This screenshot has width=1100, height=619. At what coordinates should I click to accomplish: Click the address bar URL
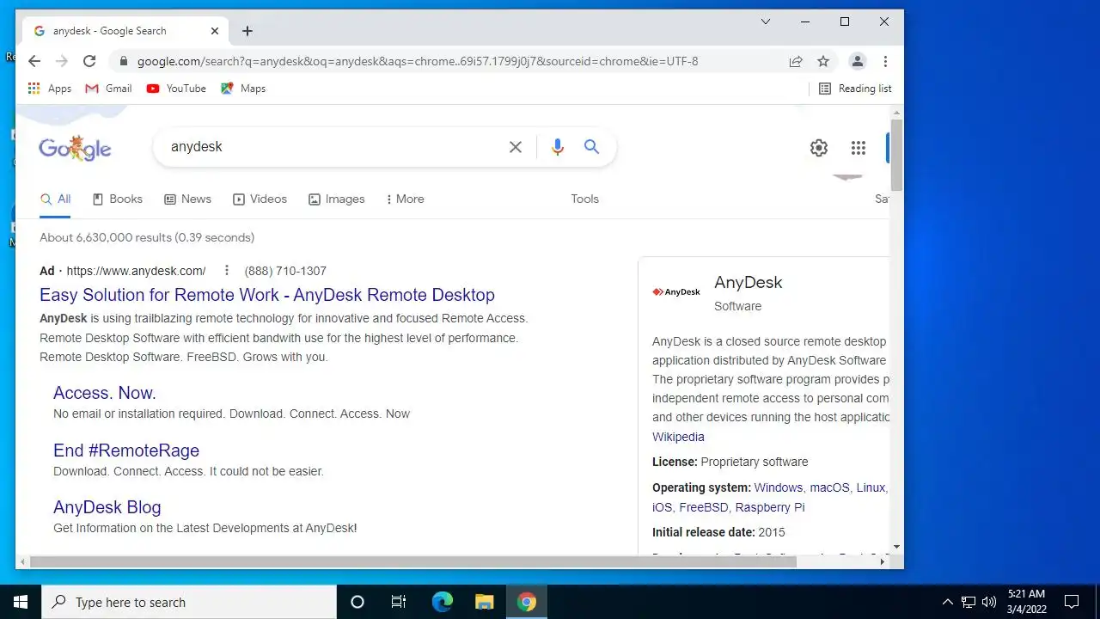click(418, 61)
